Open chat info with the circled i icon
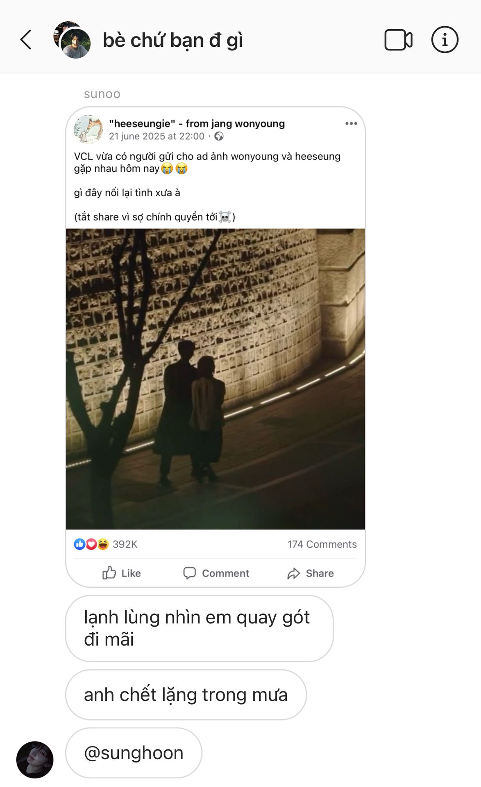This screenshot has height=787, width=481. [x=445, y=40]
